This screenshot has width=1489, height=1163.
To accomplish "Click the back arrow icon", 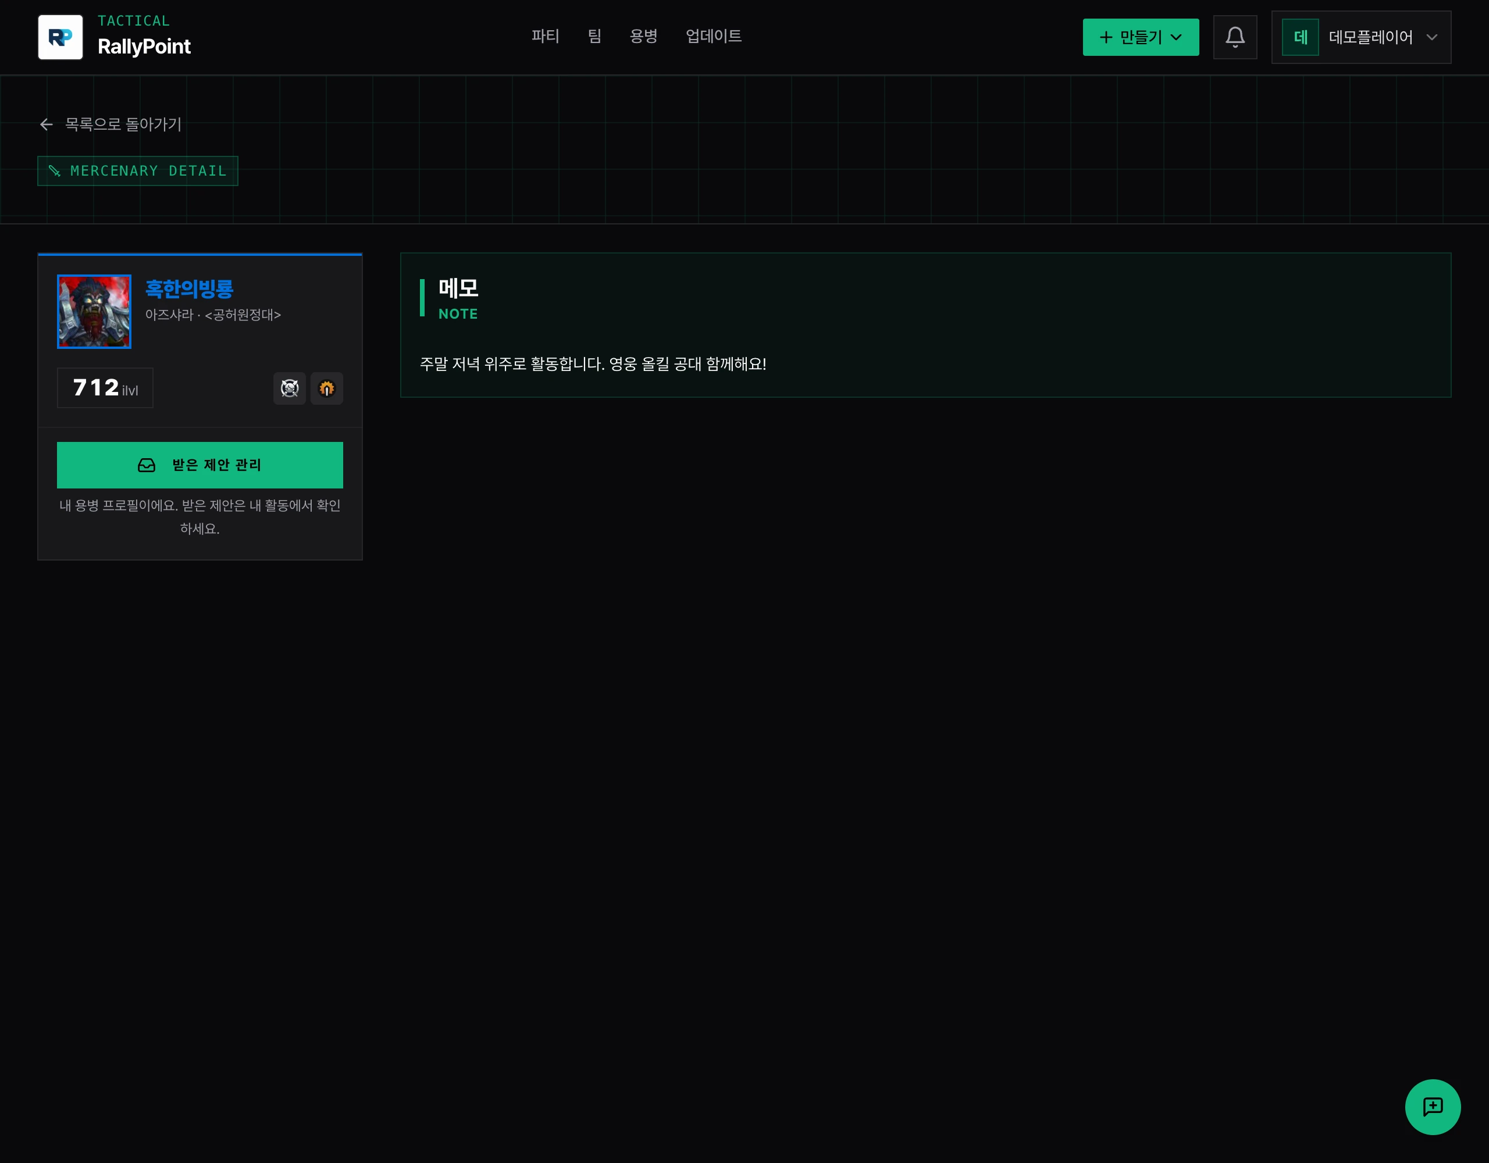I will click(x=47, y=124).
